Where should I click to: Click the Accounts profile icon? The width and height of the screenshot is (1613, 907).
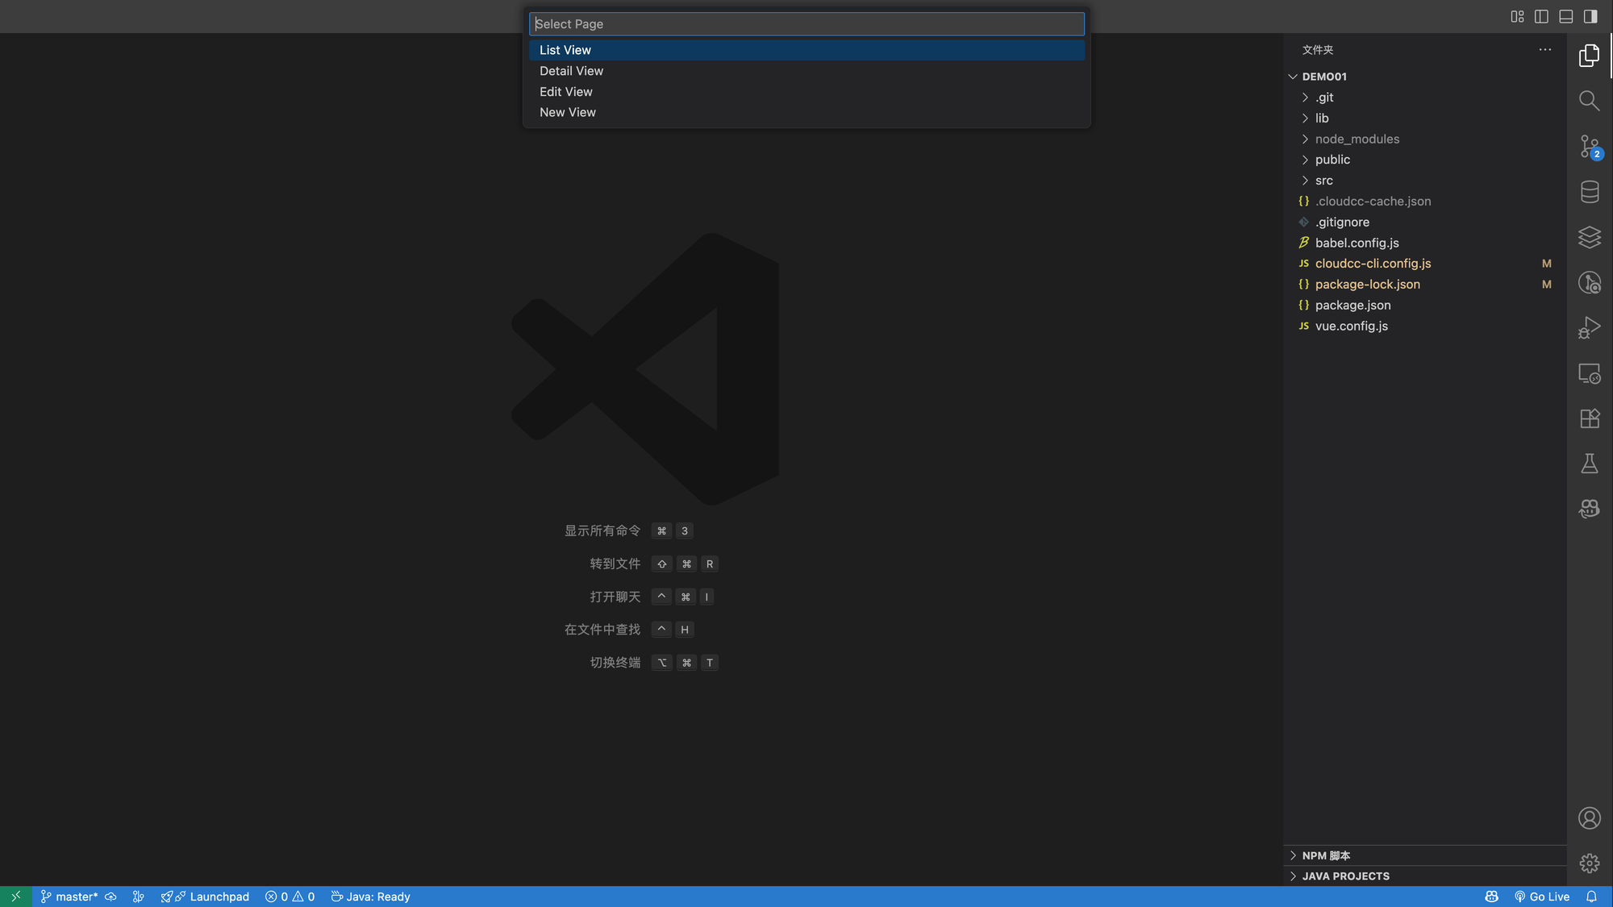pos(1589,818)
